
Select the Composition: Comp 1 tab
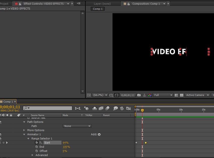146,4
